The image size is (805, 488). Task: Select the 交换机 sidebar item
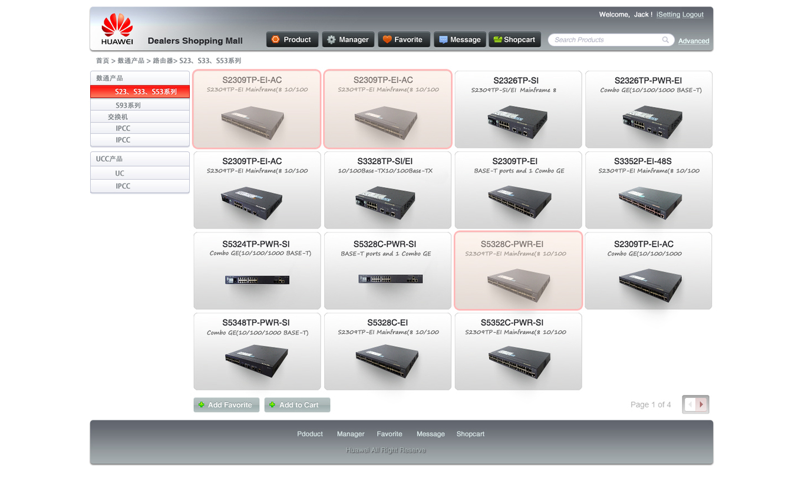click(140, 117)
